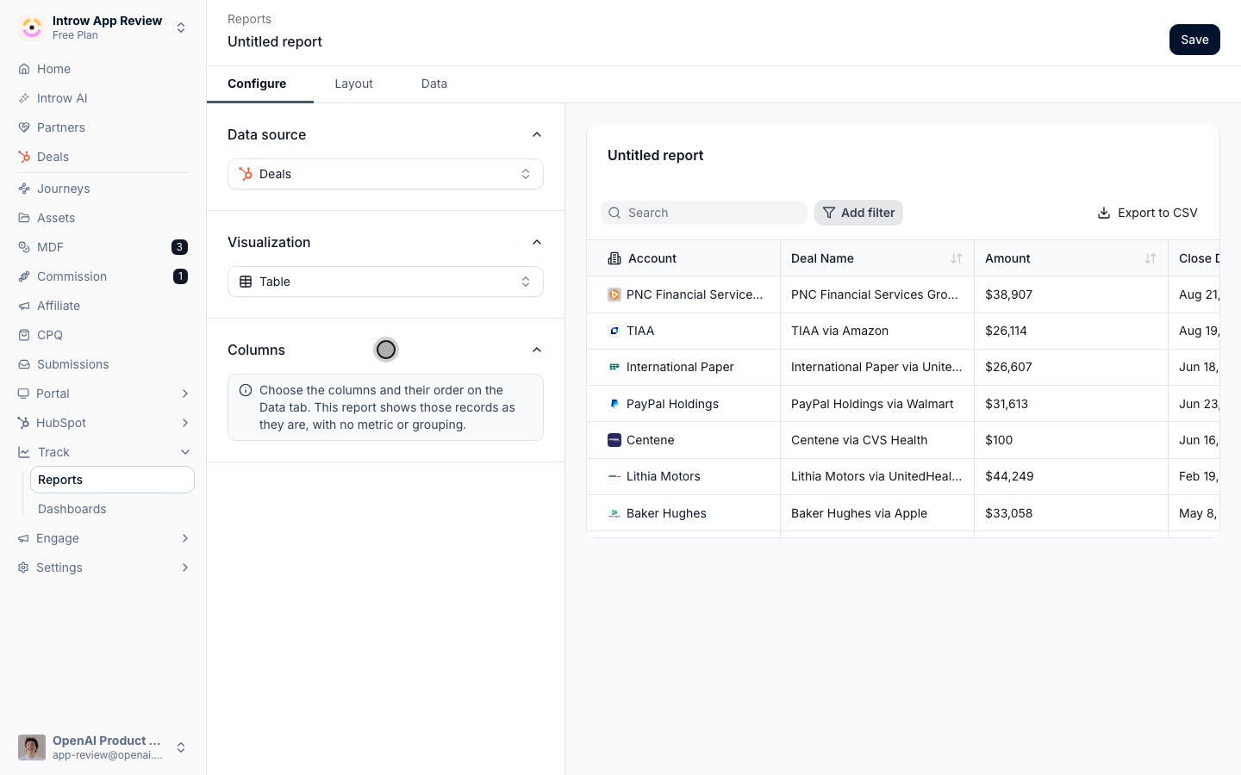Open the Submissions inbox item
The image size is (1241, 775).
point(103,364)
